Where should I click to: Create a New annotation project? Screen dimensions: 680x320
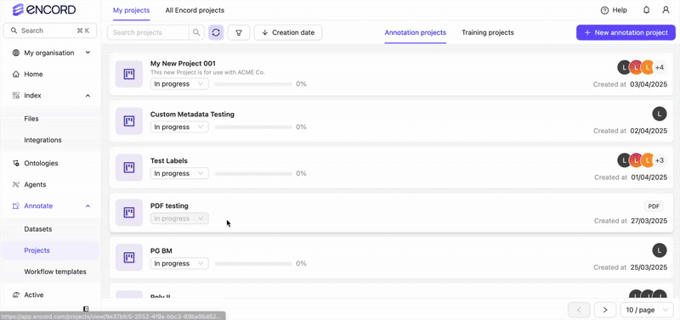(x=626, y=32)
